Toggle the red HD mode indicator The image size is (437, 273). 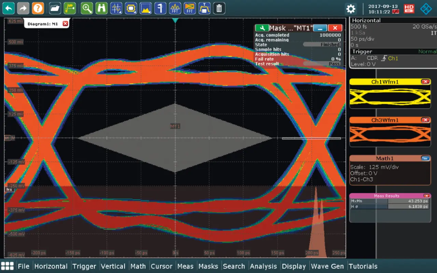coord(409,9)
